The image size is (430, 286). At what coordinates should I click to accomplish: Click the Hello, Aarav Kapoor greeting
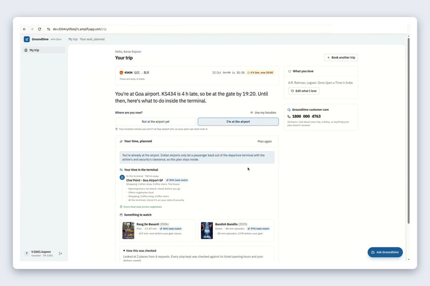click(x=128, y=52)
